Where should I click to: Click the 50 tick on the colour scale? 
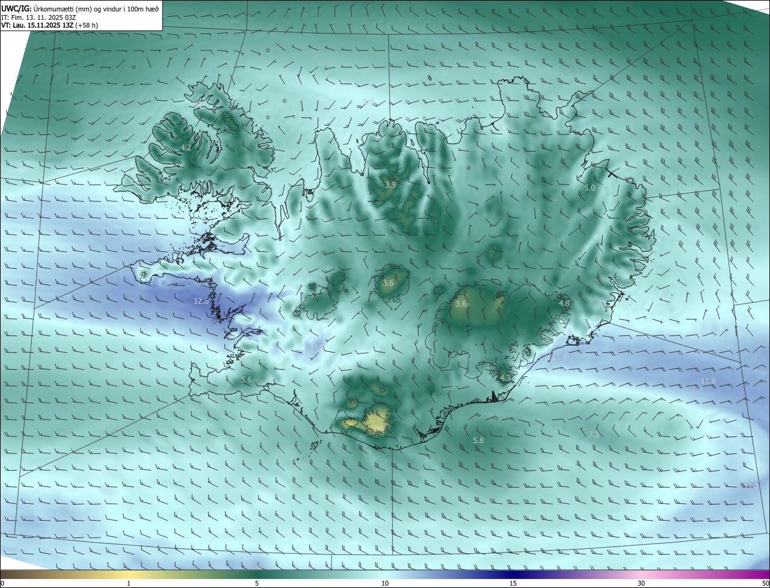[765, 584]
